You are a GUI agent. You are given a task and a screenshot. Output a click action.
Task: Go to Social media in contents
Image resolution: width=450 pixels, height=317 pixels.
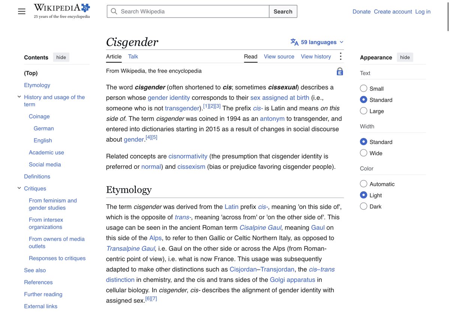(45, 164)
